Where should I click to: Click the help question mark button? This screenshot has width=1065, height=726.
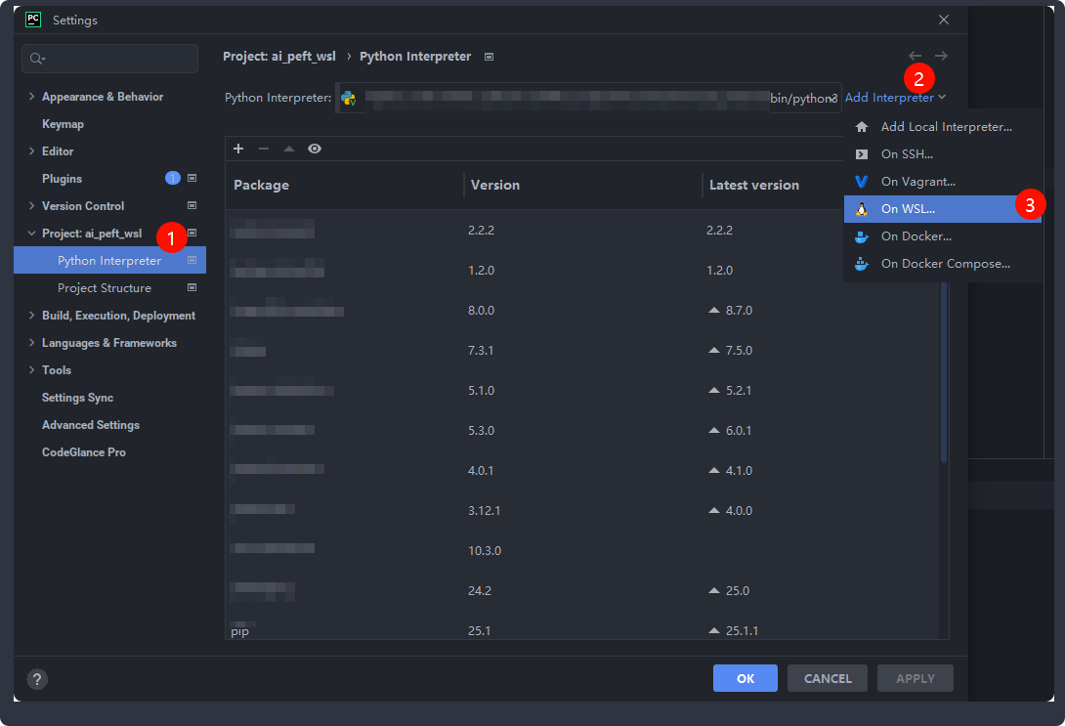click(x=37, y=679)
